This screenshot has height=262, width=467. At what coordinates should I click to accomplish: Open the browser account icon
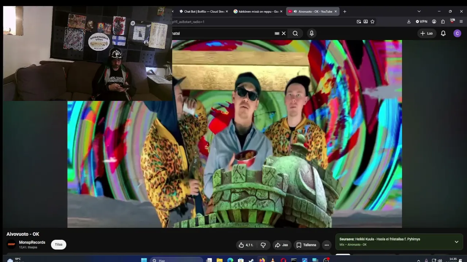tap(434, 22)
